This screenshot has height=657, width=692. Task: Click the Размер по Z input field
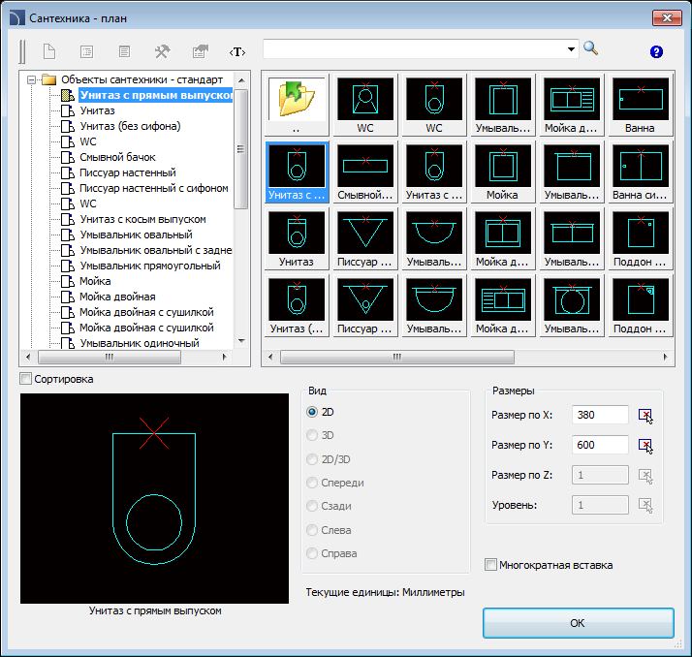pyautogui.click(x=600, y=475)
